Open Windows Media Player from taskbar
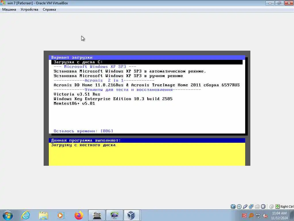The image size is (294, 221). coord(61,215)
